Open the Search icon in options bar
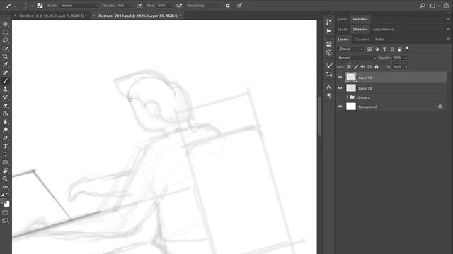The image size is (453, 254). pos(423,6)
